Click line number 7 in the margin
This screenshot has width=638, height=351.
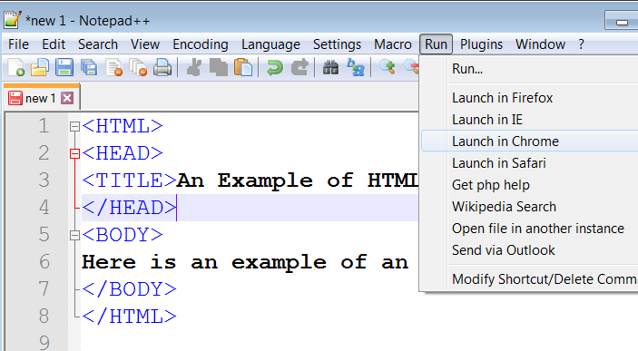(44, 288)
